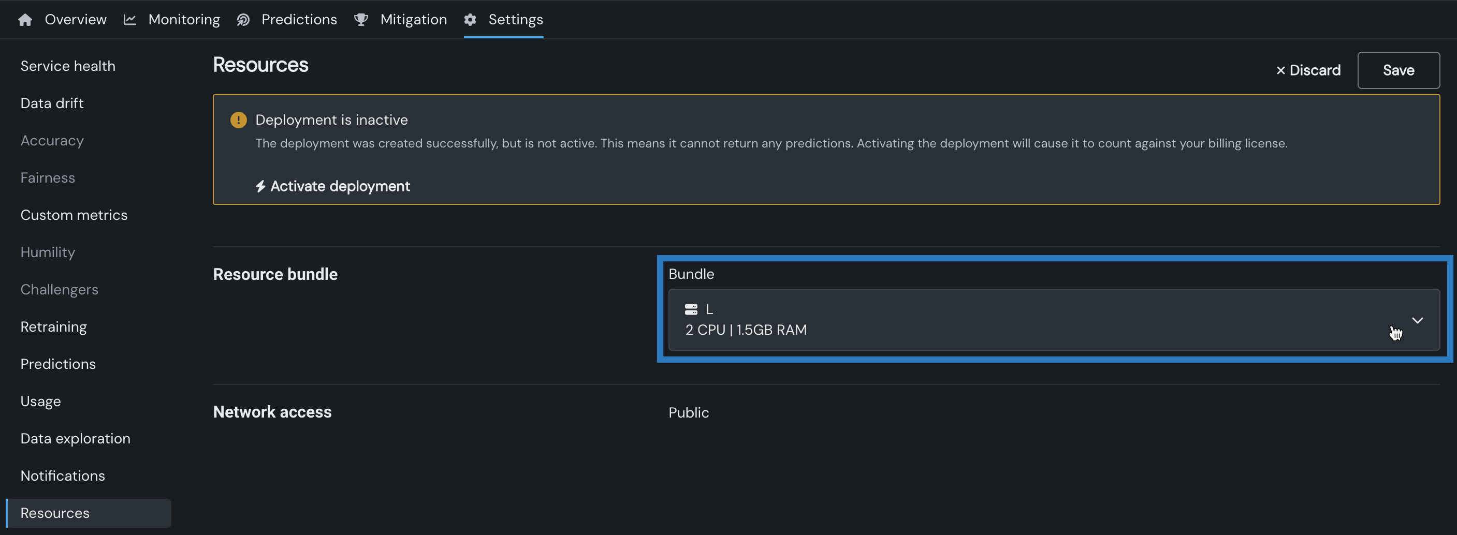This screenshot has height=535, width=1457.
Task: Click the server icon in Bundle field
Action: 691,309
